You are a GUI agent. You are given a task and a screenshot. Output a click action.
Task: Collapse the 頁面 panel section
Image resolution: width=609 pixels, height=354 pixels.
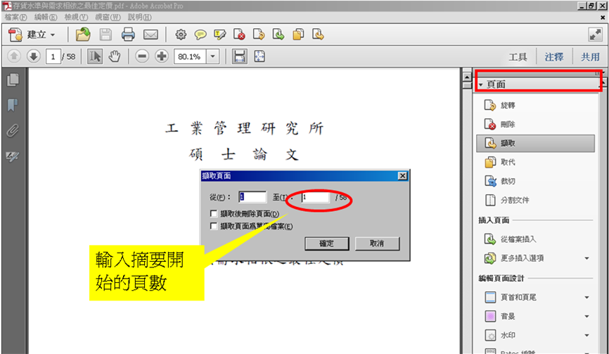pos(480,84)
